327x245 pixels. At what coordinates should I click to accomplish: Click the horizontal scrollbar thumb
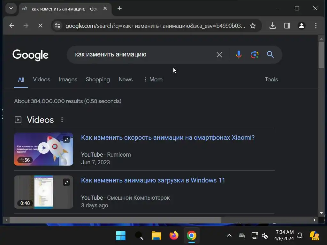click(115, 220)
